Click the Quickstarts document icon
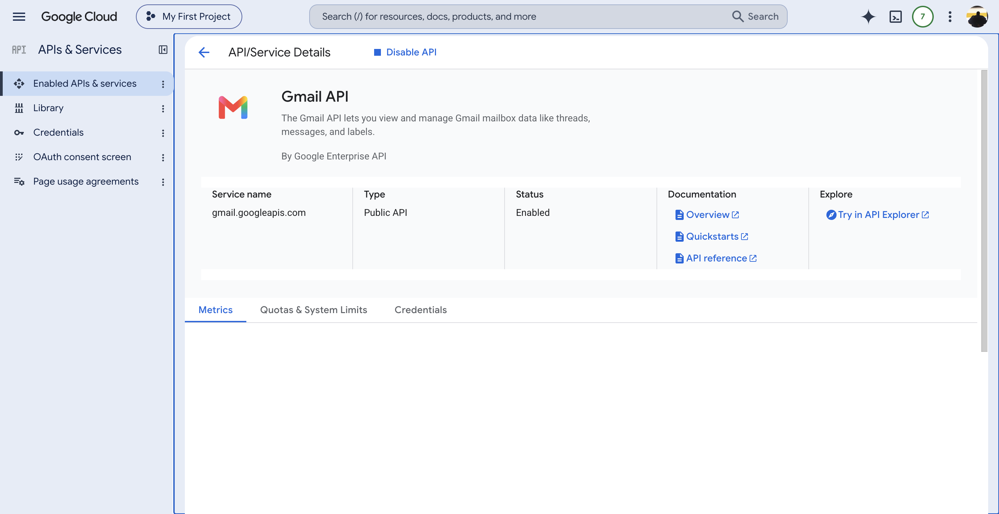The width and height of the screenshot is (999, 514). (679, 236)
